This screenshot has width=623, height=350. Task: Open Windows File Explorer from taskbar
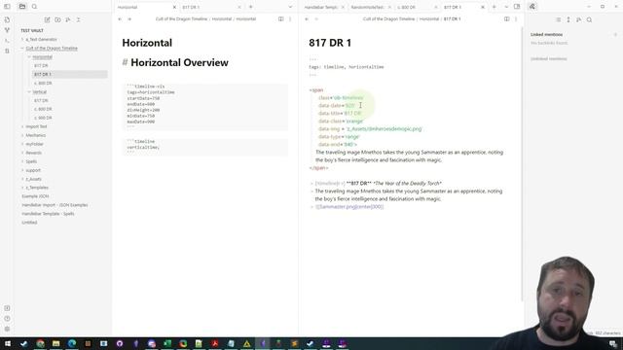56,343
